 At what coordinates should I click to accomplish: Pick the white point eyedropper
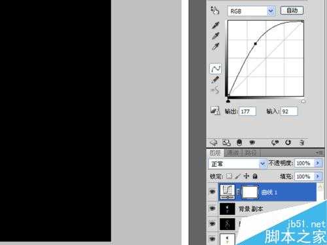point(215,46)
